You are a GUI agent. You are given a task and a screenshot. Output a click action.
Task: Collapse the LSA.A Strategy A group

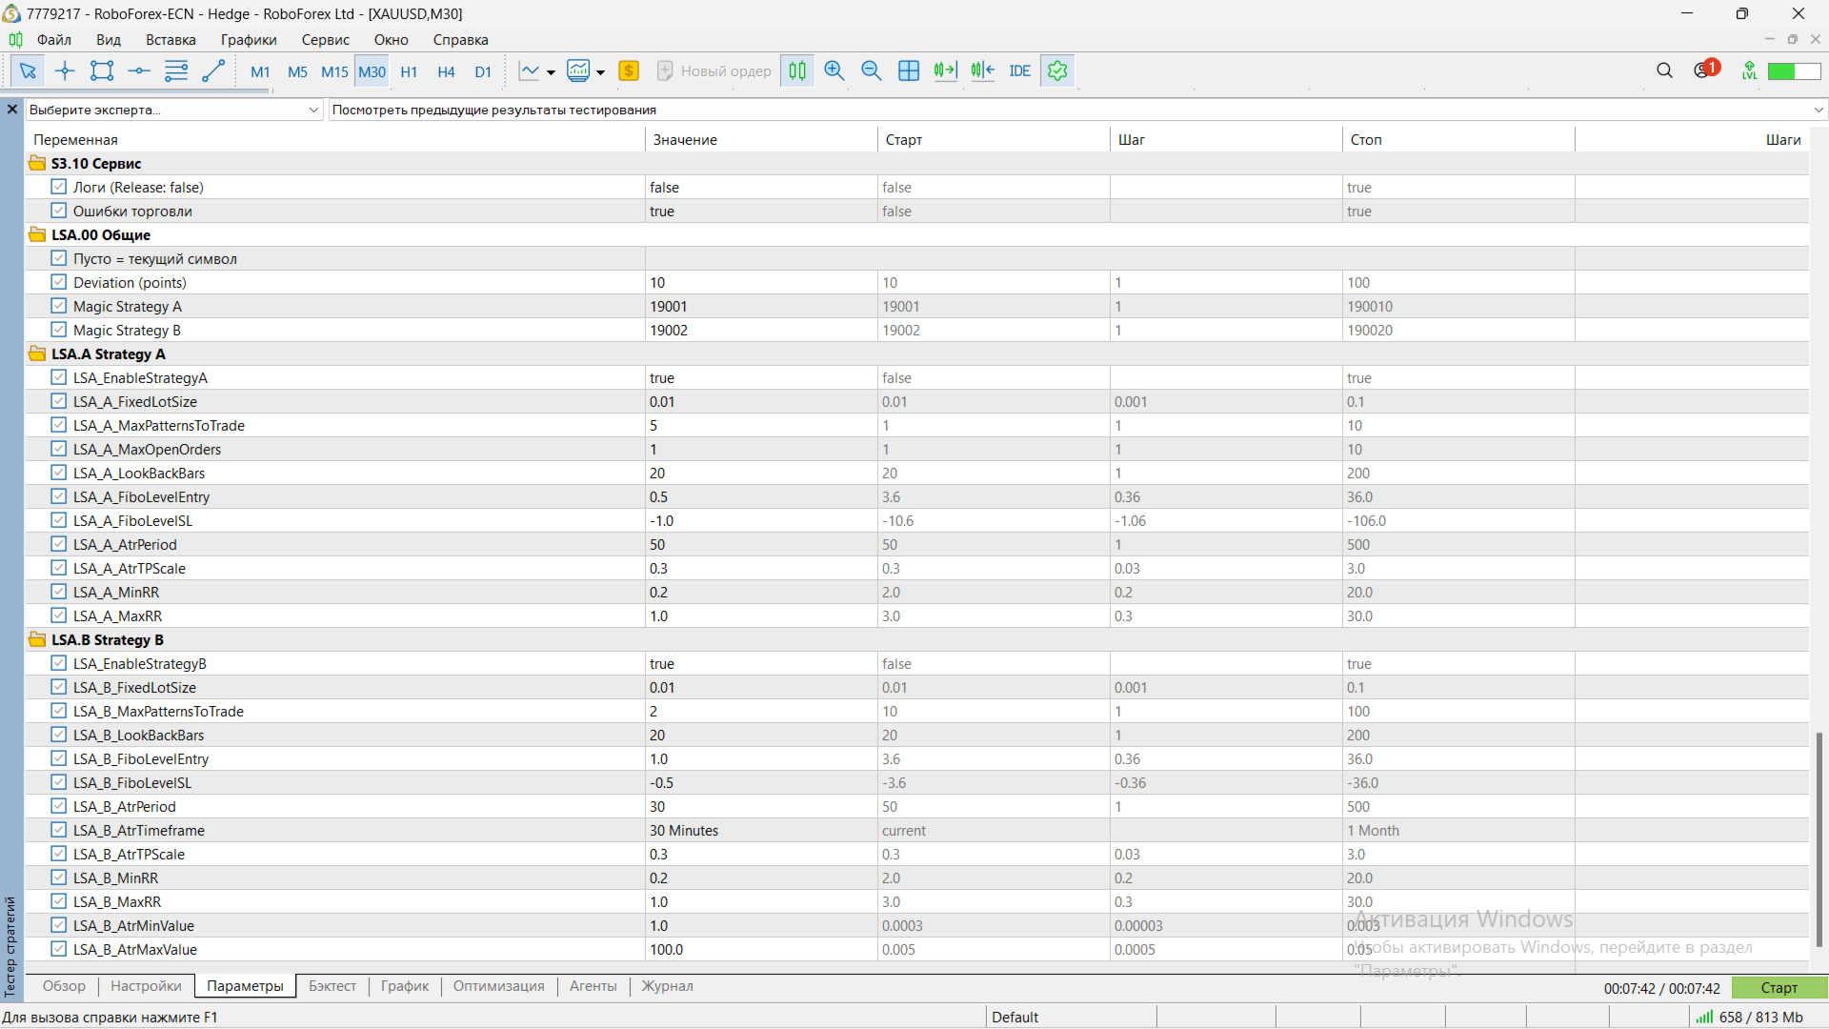[x=37, y=353]
